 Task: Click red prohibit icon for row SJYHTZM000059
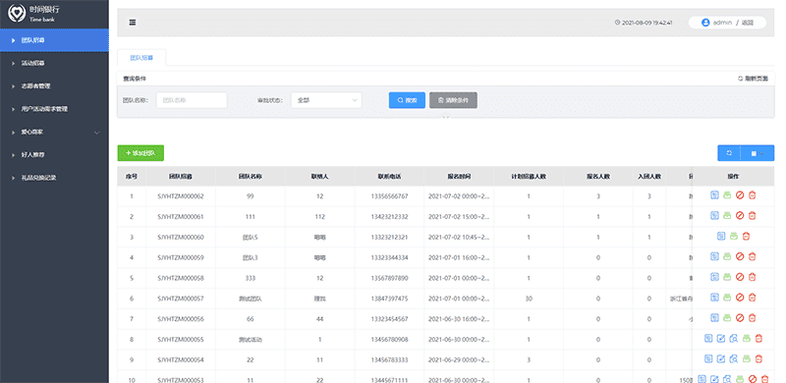click(x=740, y=256)
